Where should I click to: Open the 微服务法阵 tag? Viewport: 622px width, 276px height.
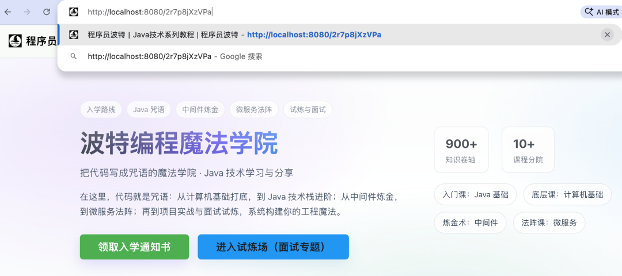click(254, 110)
